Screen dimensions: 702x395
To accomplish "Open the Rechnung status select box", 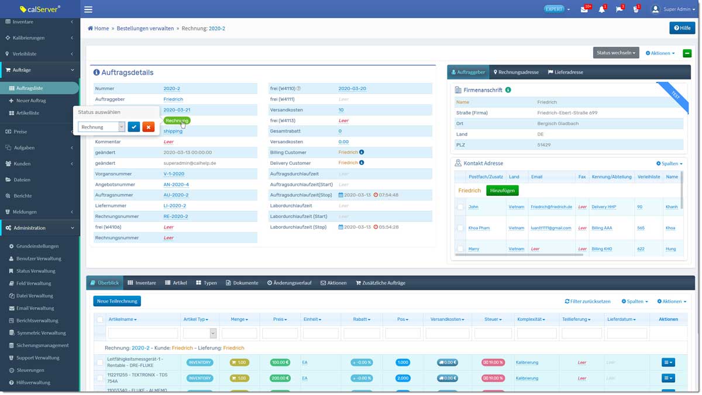I will [102, 127].
